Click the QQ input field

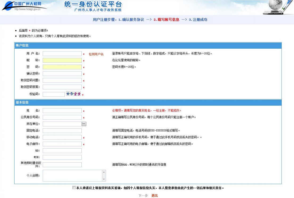(62, 151)
